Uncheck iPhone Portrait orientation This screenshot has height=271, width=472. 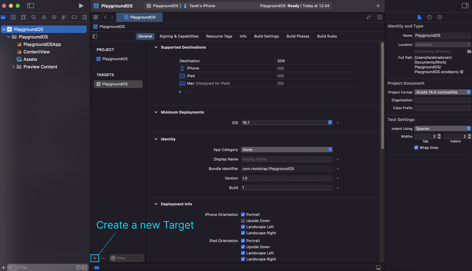[243, 215]
